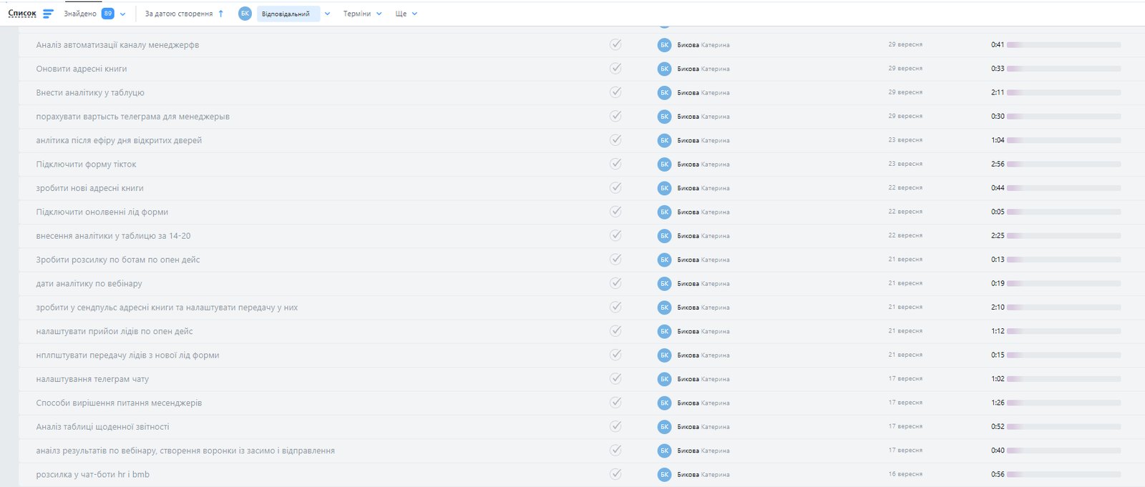1145x487 pixels.
Task: Toggle completion check for 'Зробити розсилку по ботам'
Action: [x=615, y=259]
